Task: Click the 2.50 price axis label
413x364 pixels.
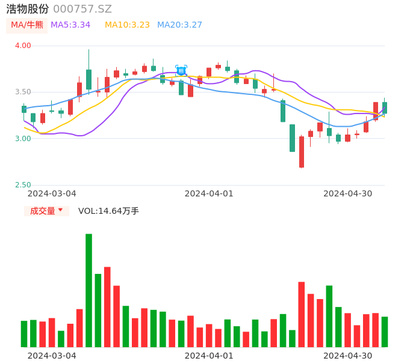Action: [x=23, y=185]
